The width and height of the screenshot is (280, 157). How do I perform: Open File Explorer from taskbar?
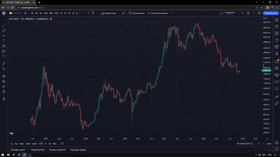8,155
